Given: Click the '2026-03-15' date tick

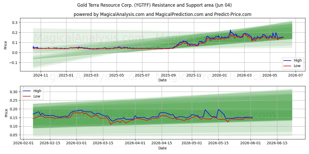Looking at the screenshot, I should [x=103, y=143].
